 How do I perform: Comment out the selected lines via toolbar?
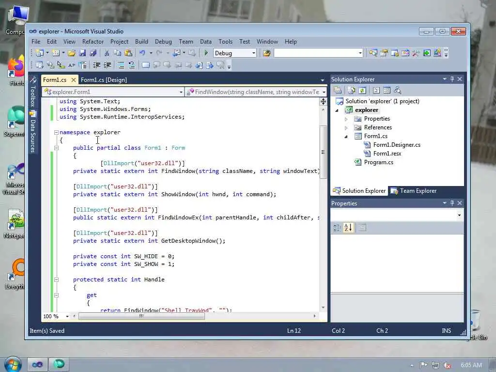121,65
